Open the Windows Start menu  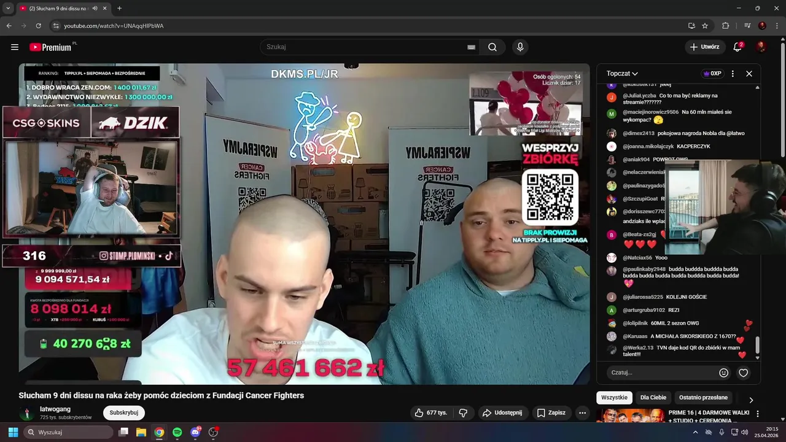coord(13,432)
